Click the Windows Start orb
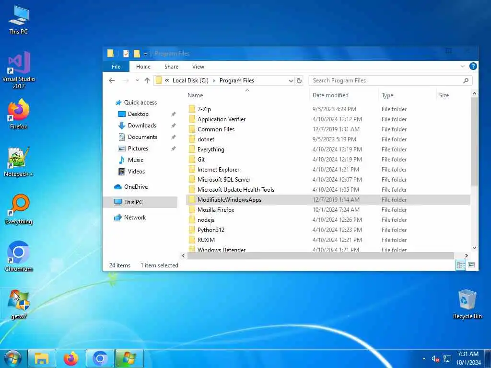Image resolution: width=491 pixels, height=368 pixels. coord(12,358)
